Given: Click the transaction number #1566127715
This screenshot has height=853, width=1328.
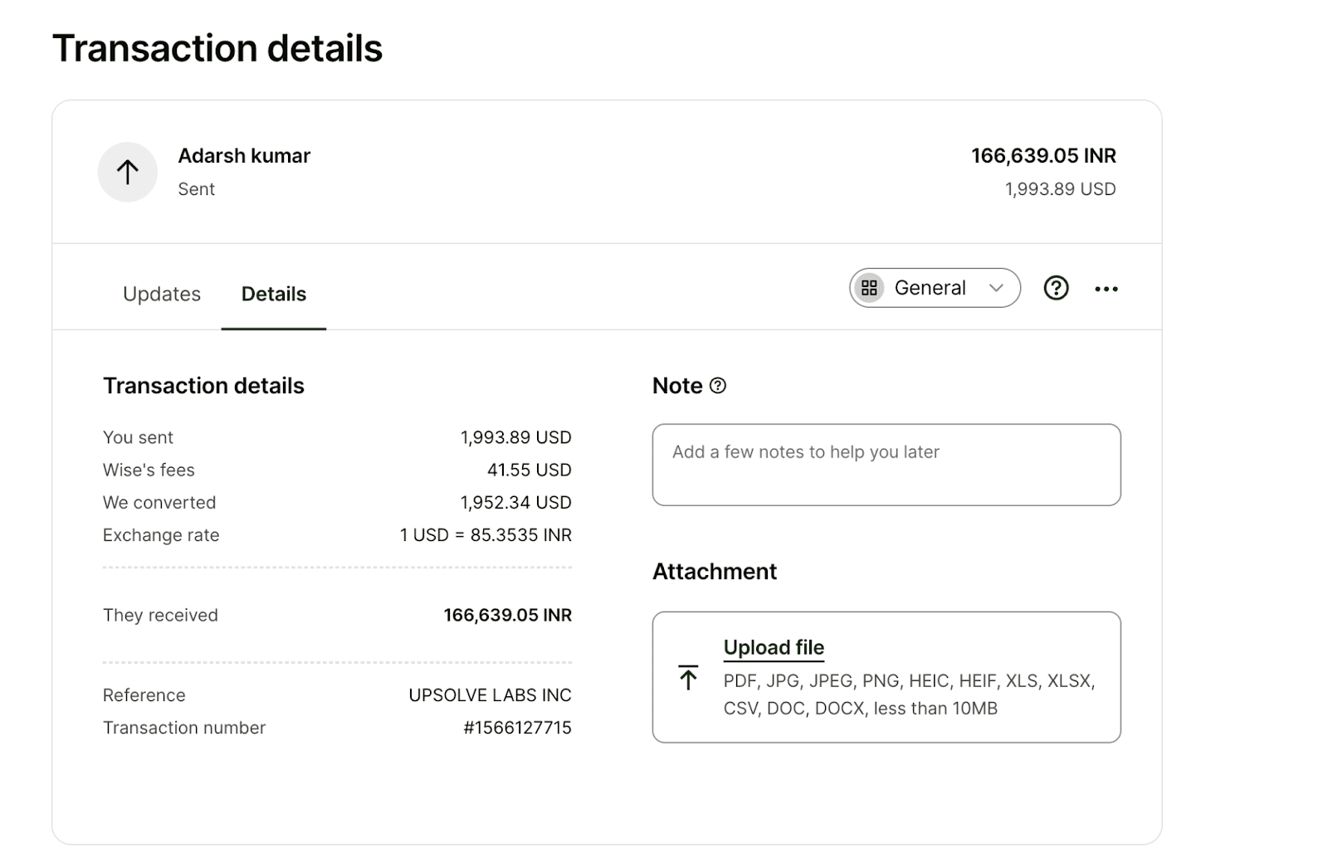Looking at the screenshot, I should [517, 728].
